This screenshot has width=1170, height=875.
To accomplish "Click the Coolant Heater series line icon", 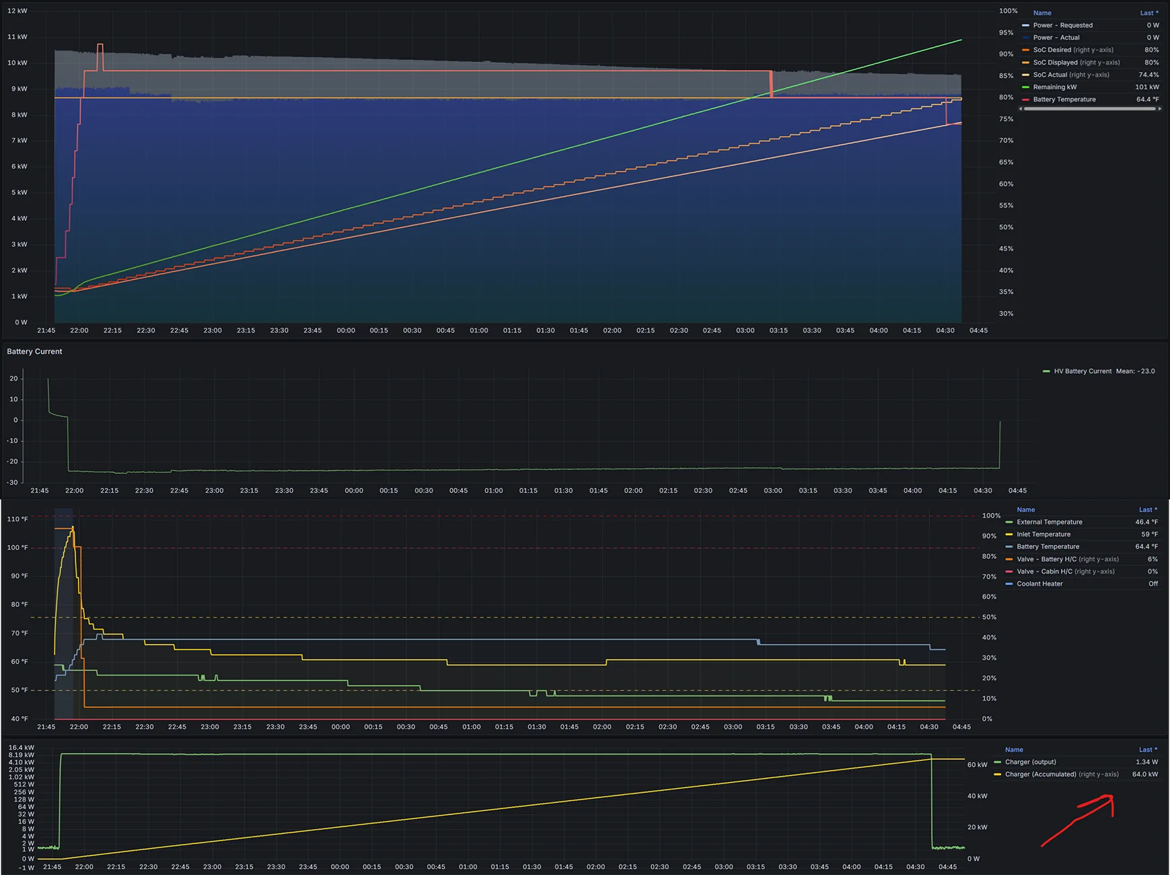I will click(x=1009, y=584).
